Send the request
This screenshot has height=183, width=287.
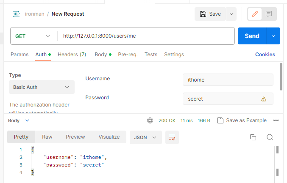[252, 36]
